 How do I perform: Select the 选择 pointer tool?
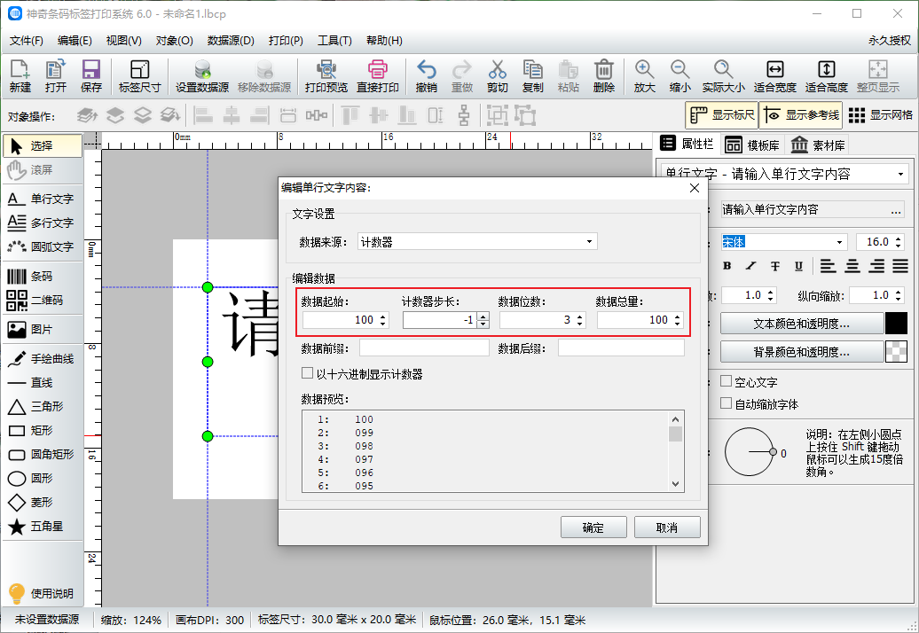(43, 145)
